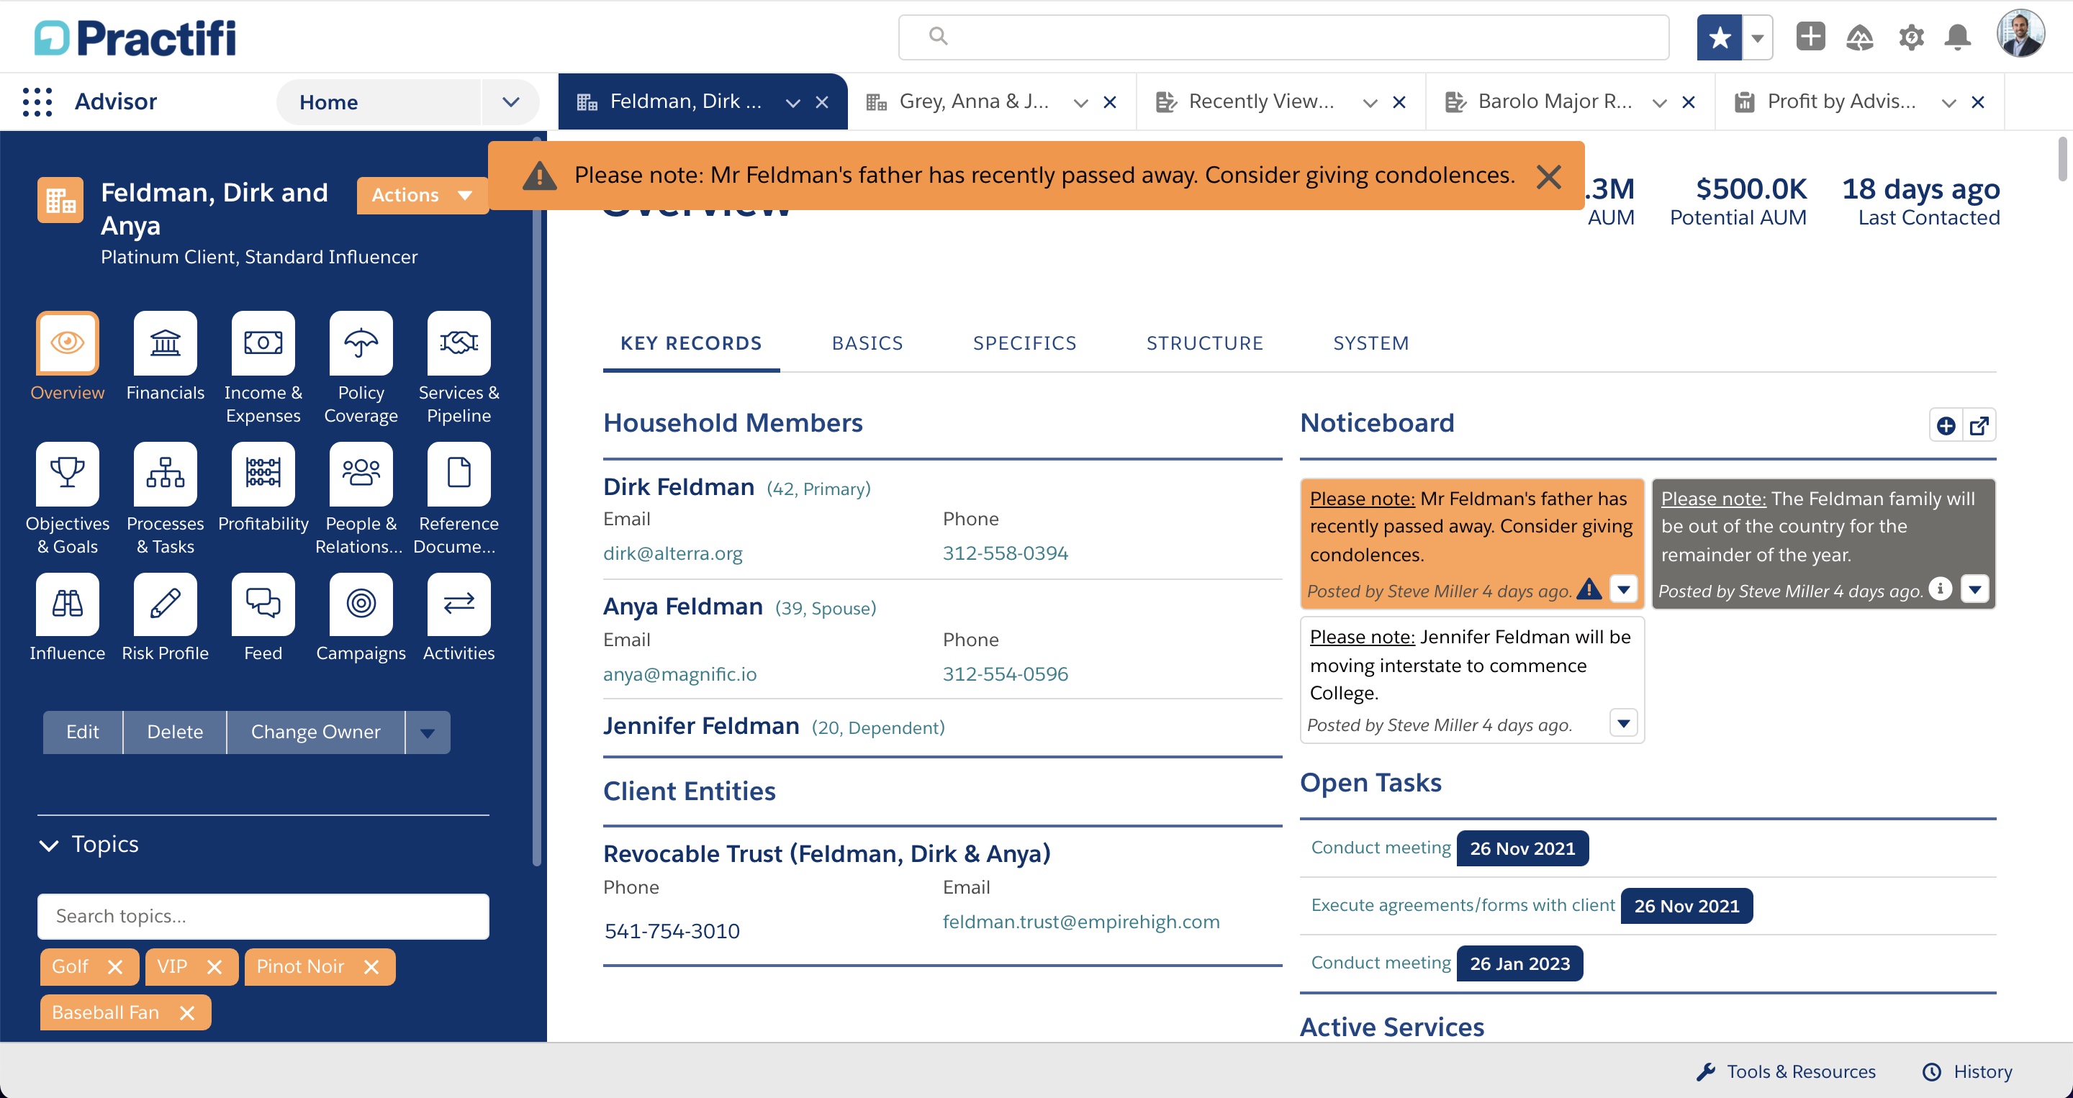This screenshot has height=1098, width=2073.
Task: Open History in the utility bar
Action: point(1968,1071)
